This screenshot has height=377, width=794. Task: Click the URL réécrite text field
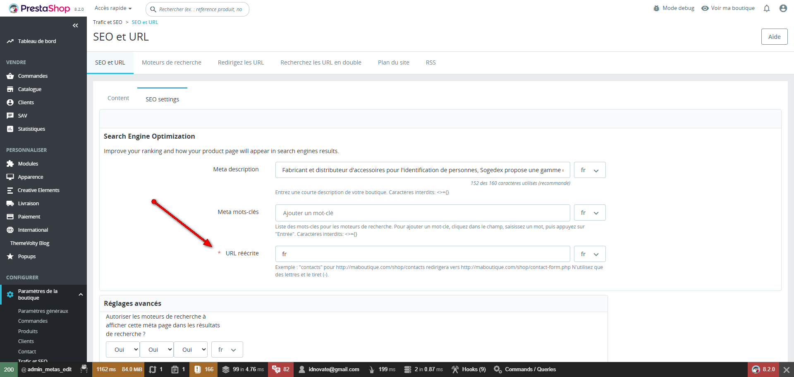[423, 254]
